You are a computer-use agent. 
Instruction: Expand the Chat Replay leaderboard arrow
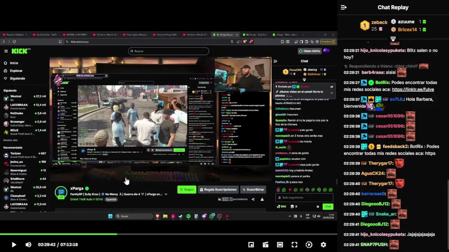pyautogui.click(x=393, y=38)
